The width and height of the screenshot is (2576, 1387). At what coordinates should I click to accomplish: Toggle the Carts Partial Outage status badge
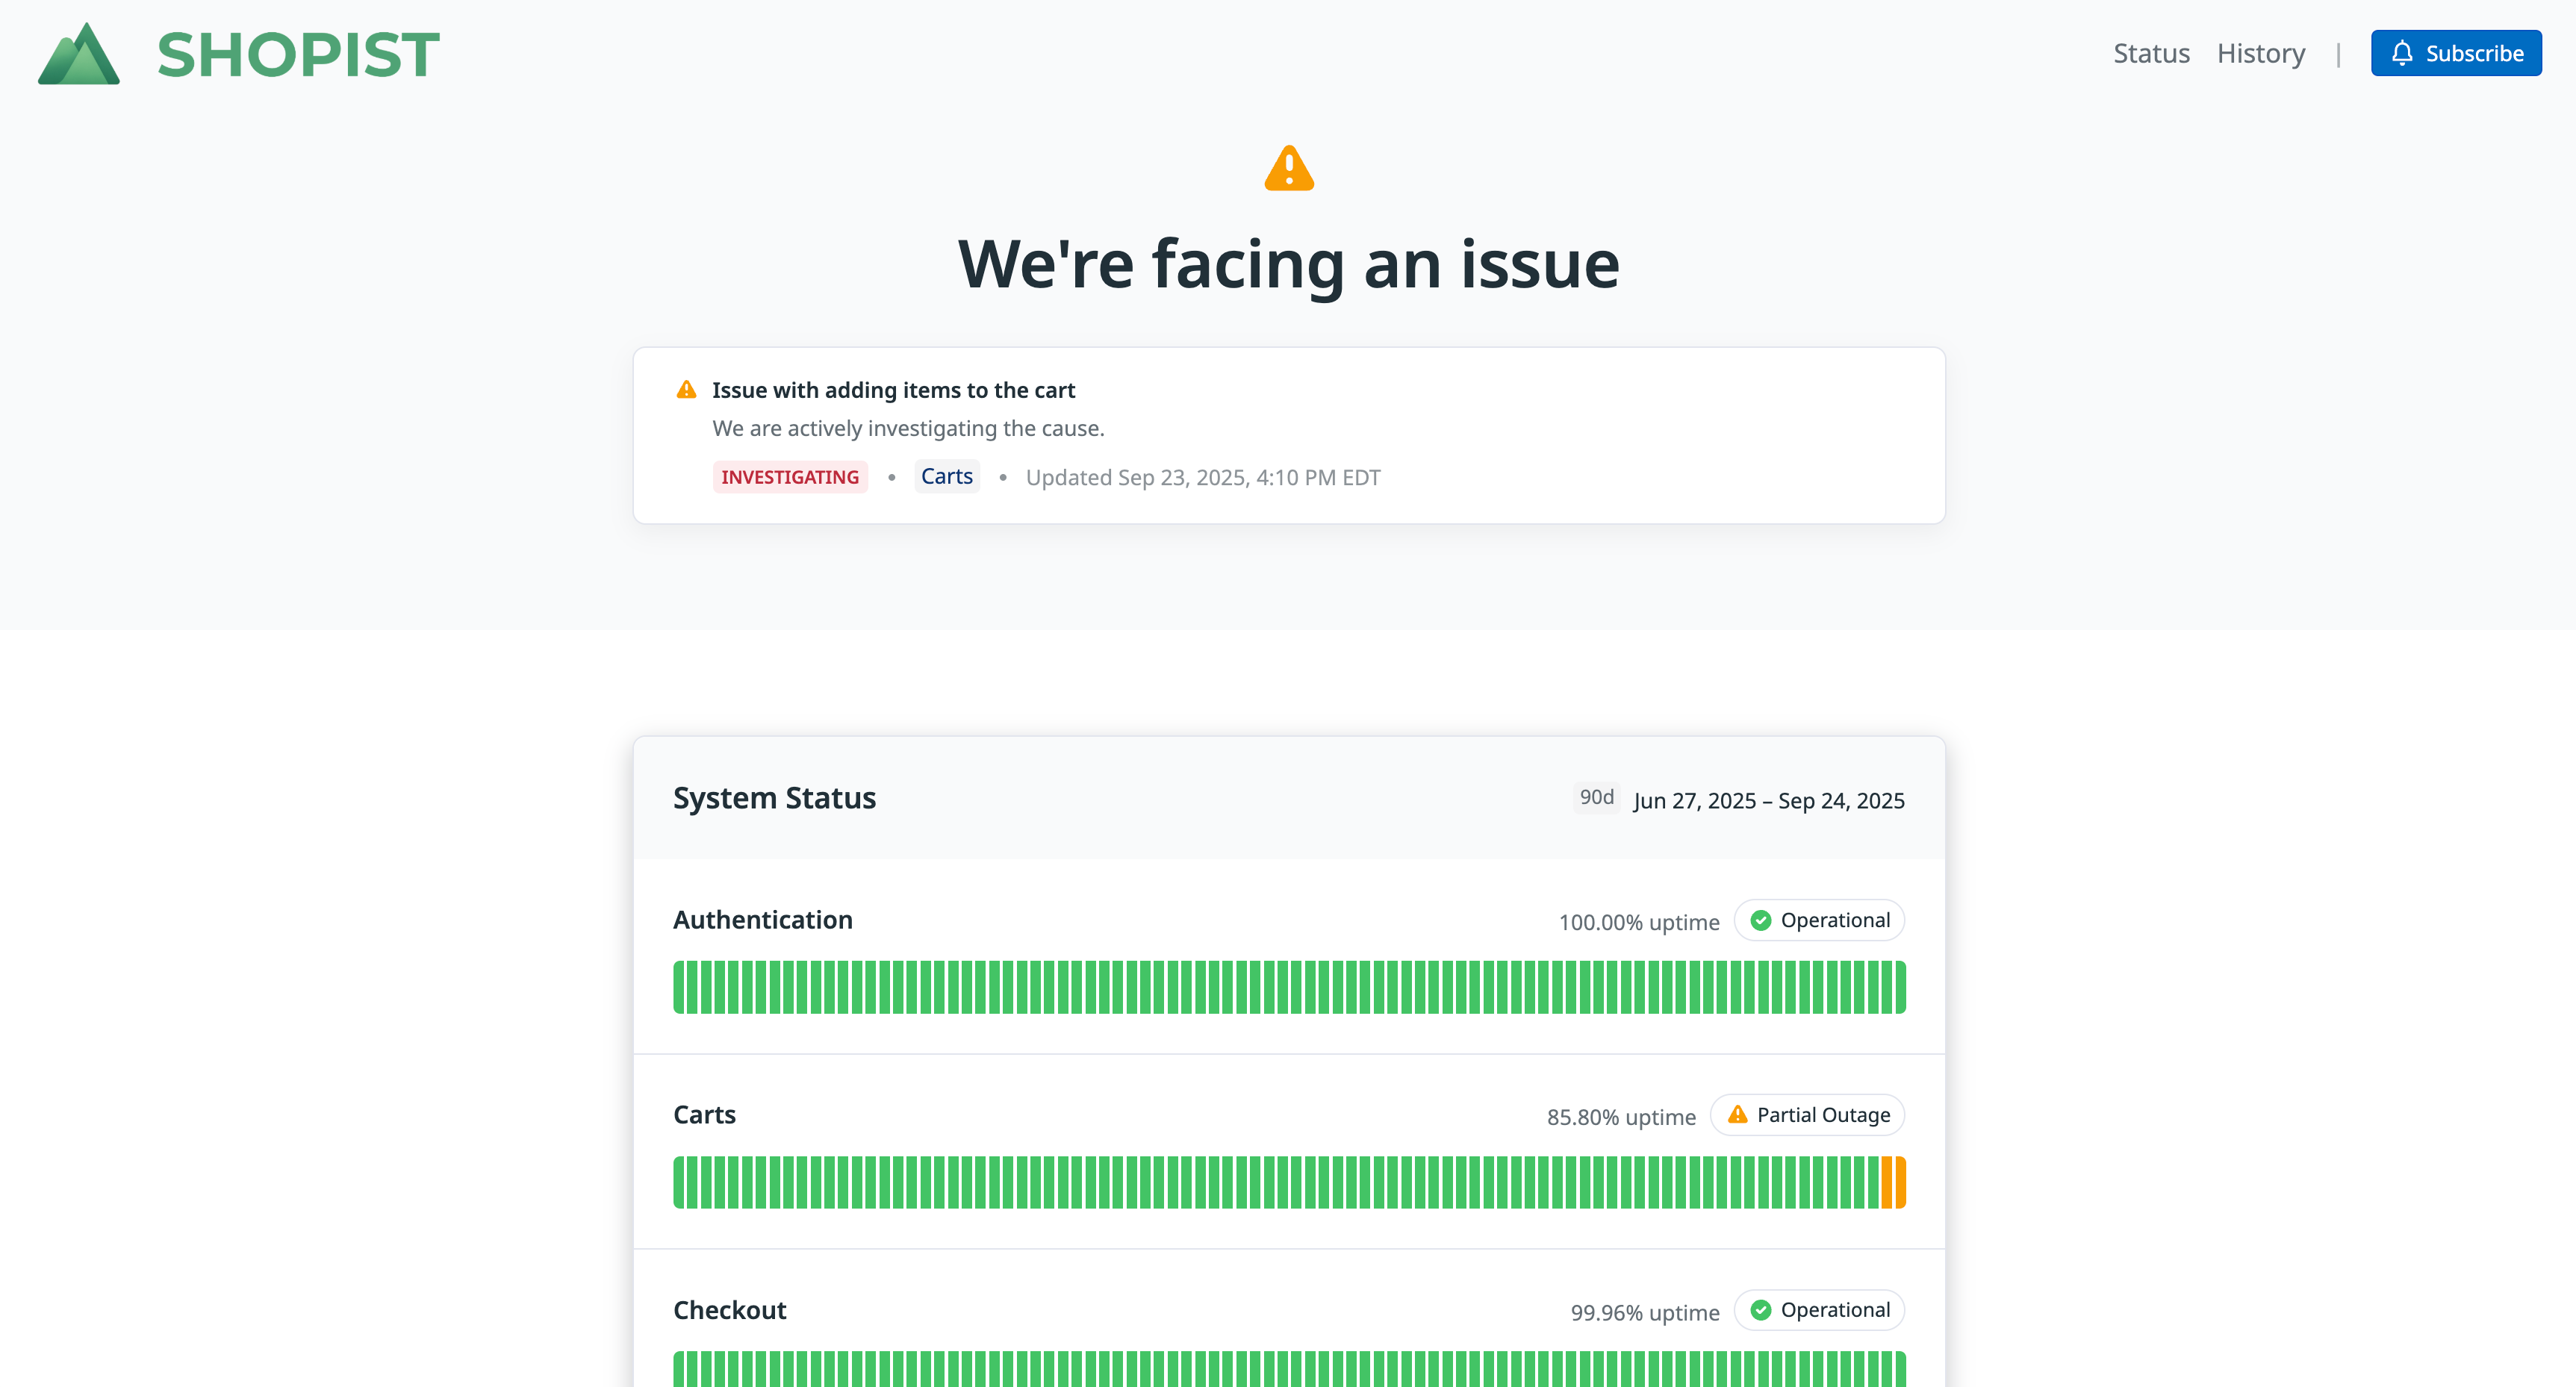pyautogui.click(x=1806, y=1114)
